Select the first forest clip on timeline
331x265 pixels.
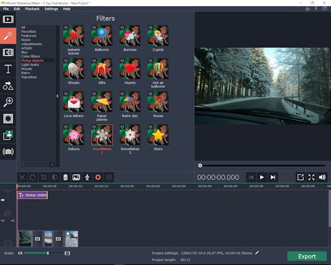pos(25,239)
